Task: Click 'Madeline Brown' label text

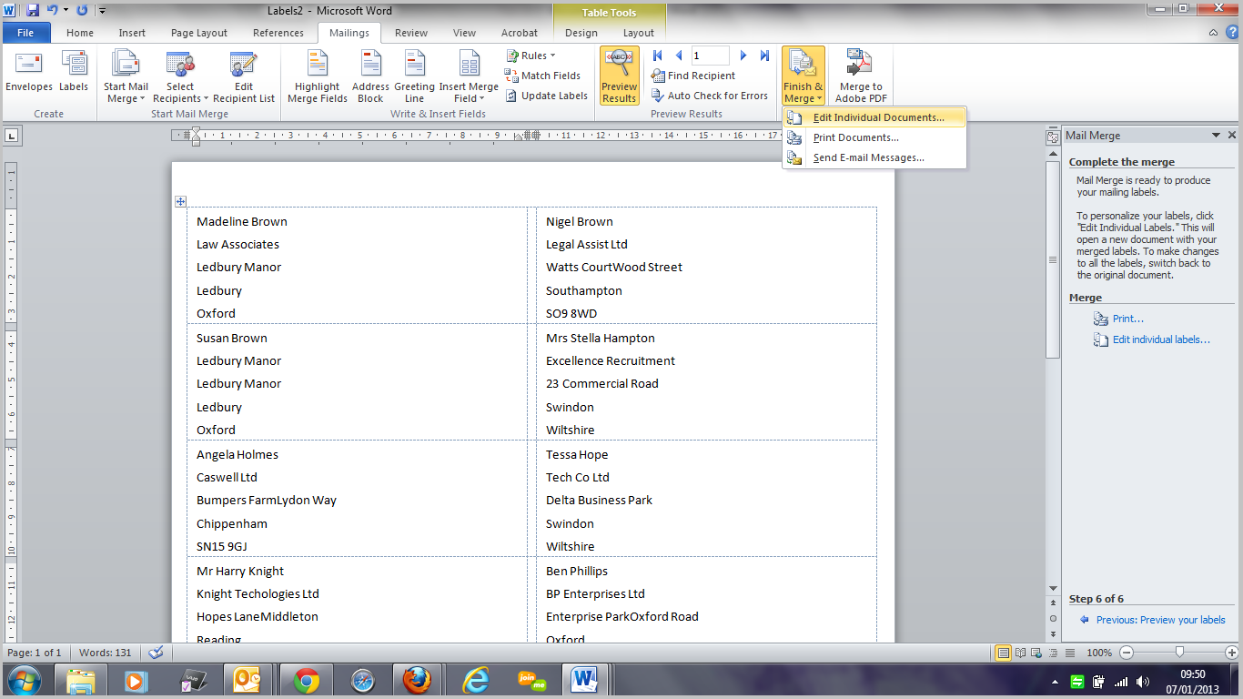Action: tap(242, 221)
